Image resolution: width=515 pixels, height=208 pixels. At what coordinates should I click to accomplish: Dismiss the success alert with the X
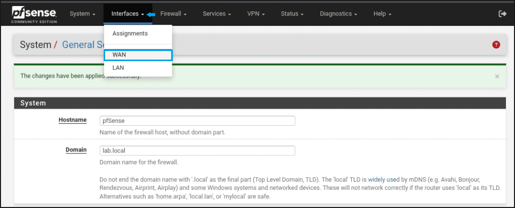point(497,76)
